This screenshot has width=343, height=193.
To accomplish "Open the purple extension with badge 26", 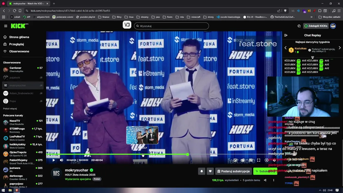I will coord(304,11).
